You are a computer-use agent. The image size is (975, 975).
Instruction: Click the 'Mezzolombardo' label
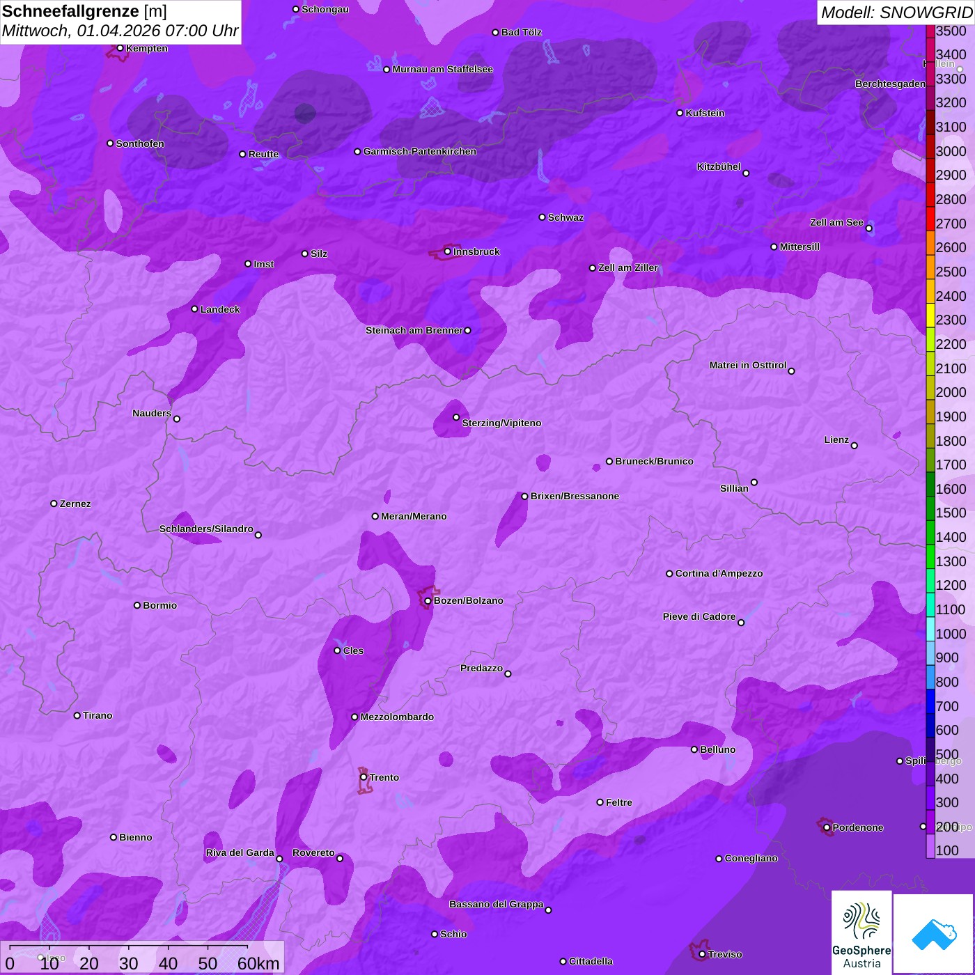(397, 717)
